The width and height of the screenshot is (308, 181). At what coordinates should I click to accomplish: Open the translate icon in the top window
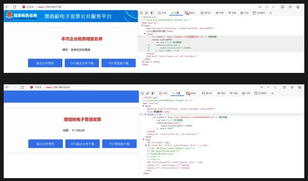(260, 7)
